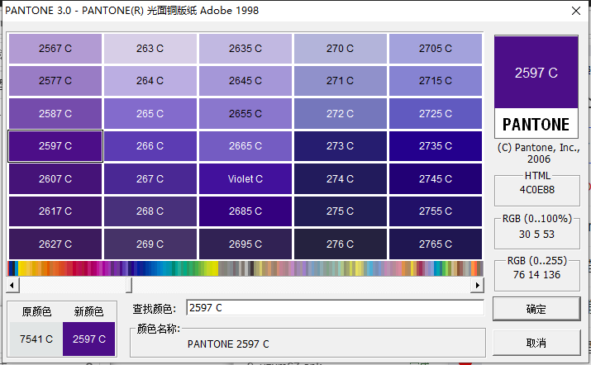The image size is (591, 365).
Task: Select the 2567 C color swatch
Action: [55, 49]
